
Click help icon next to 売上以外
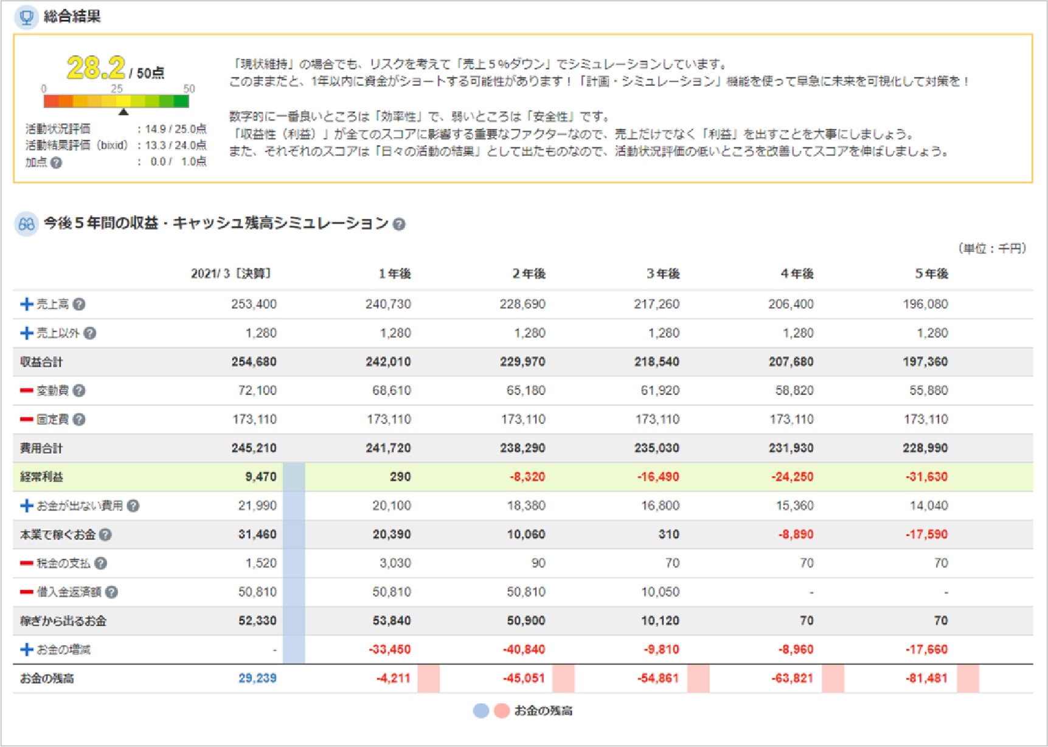coord(90,333)
